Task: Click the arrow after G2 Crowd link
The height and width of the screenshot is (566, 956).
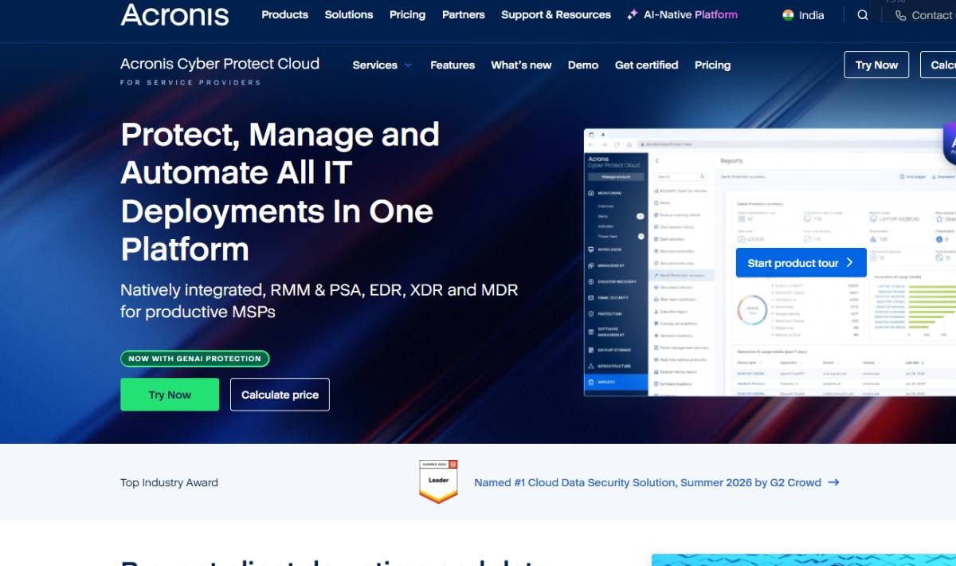Action: tap(833, 482)
